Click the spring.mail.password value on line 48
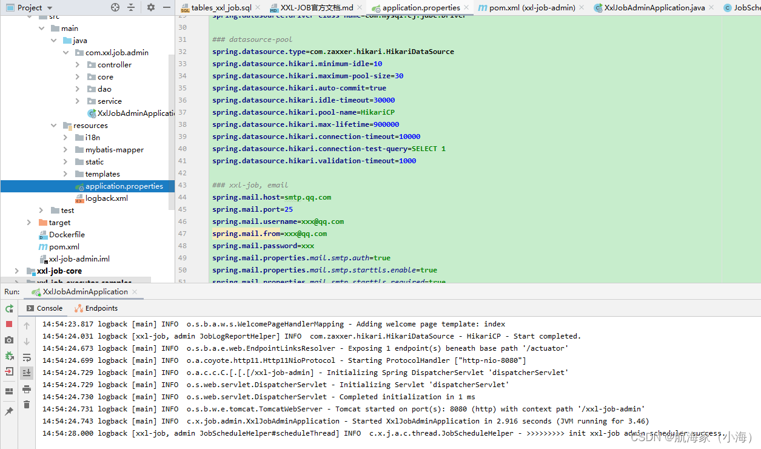Viewport: 761px width, 449px height. coord(307,246)
